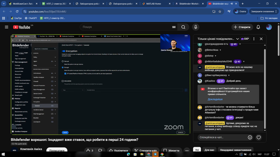Click the address bar URL

[x=47, y=11]
